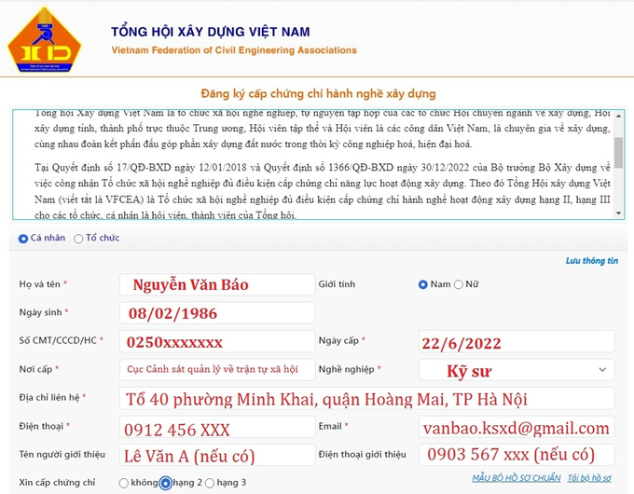
Task: Click the scroll up arrow in description box
Action: click(x=618, y=116)
